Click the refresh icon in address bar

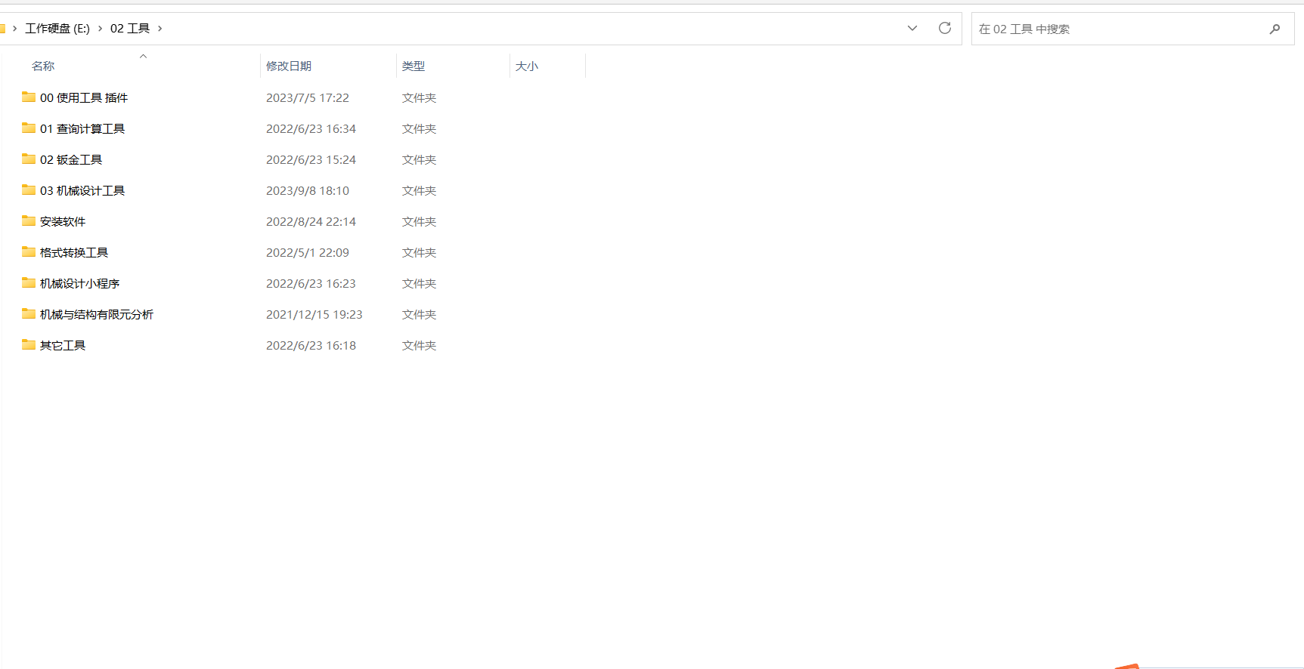point(944,29)
